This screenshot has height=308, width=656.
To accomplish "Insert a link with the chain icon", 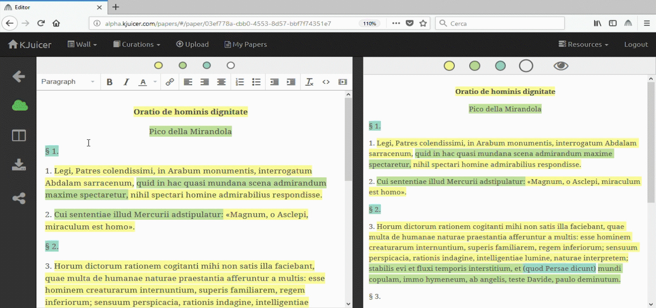I will pos(170,82).
